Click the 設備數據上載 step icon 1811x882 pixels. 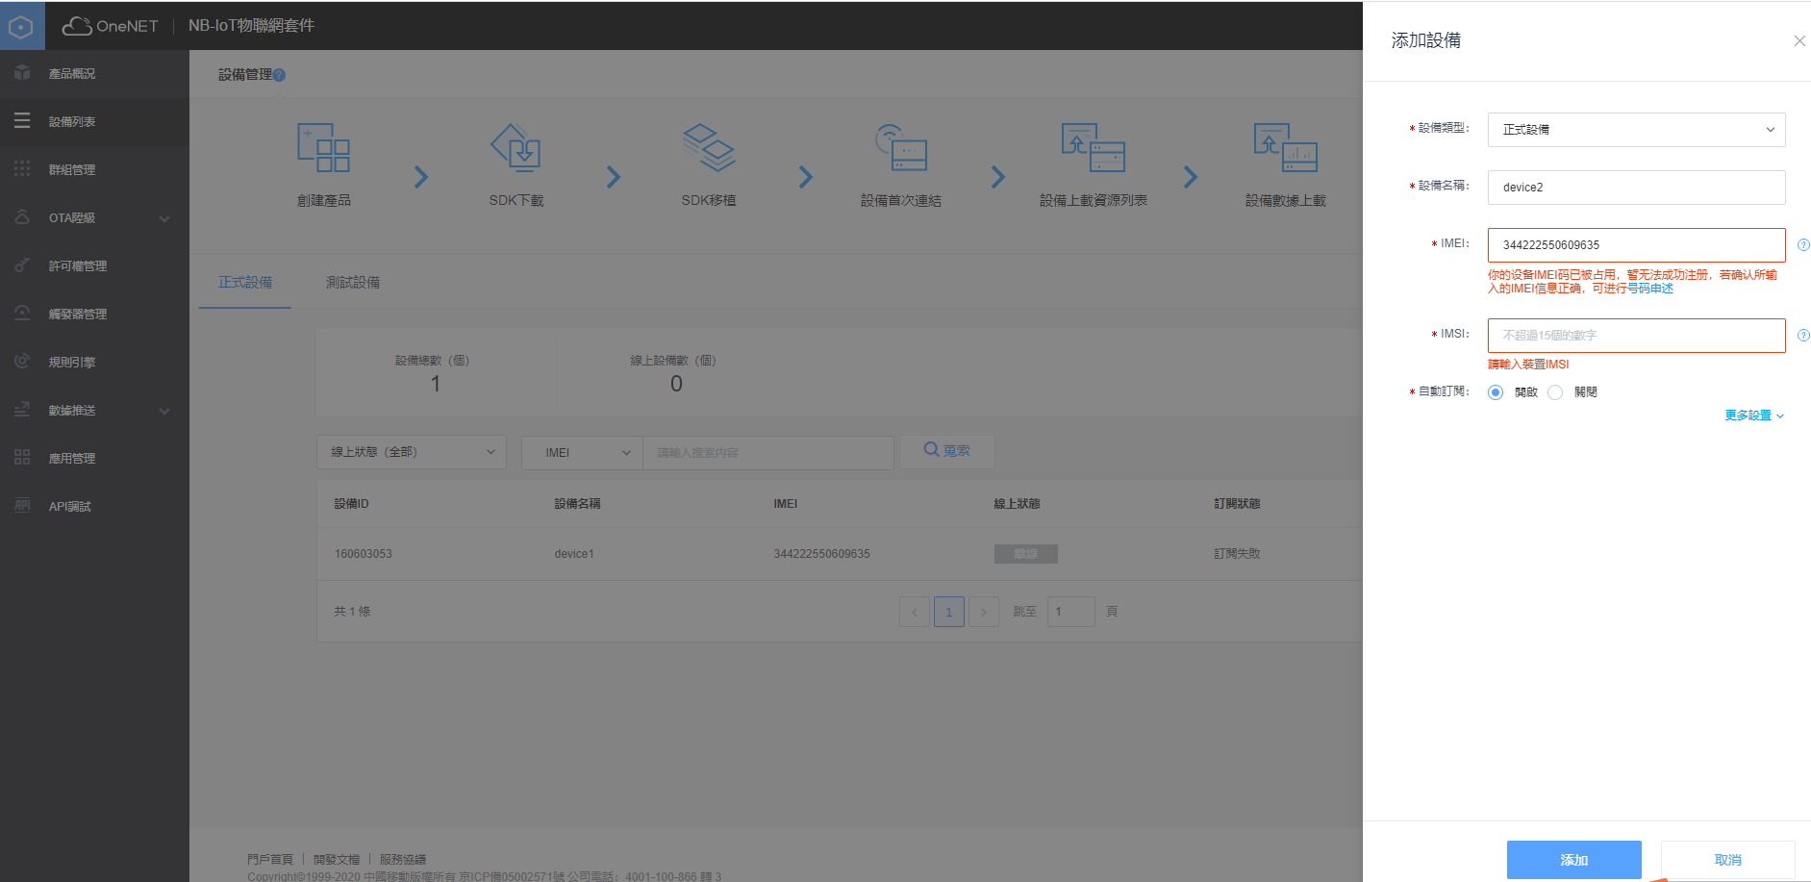tap(1286, 147)
